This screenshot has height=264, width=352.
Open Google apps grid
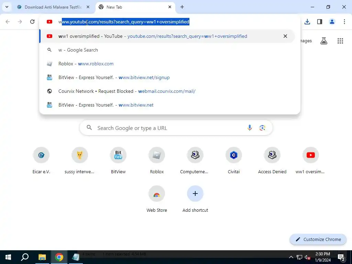click(340, 41)
